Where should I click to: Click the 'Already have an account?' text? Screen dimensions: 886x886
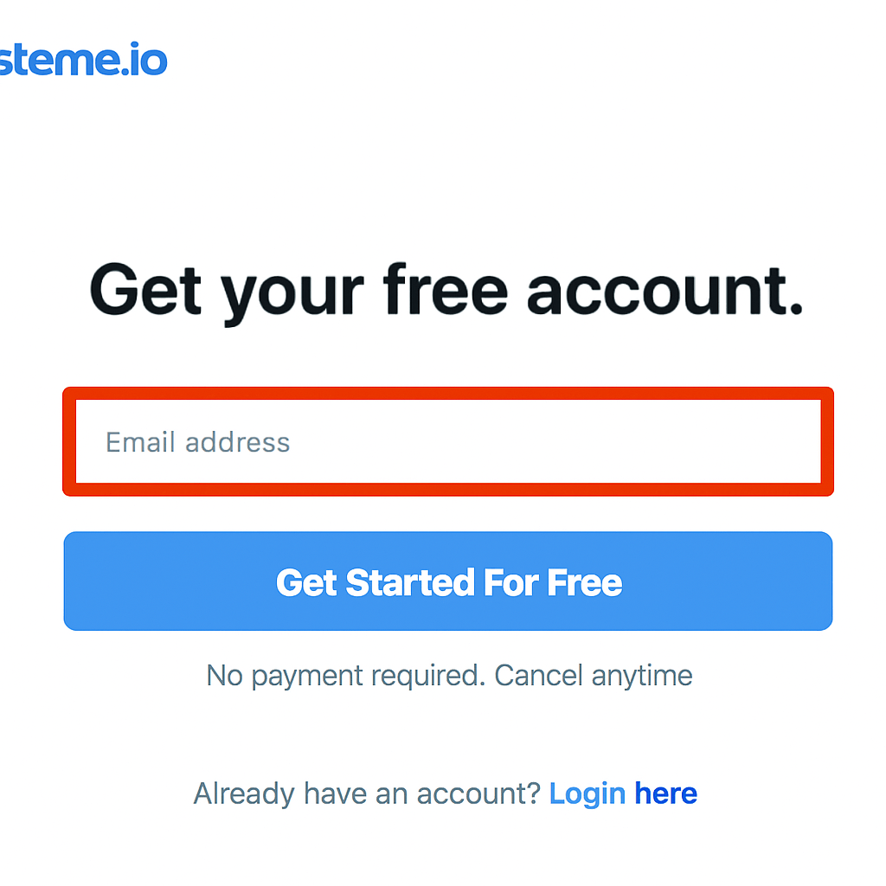coord(367,793)
